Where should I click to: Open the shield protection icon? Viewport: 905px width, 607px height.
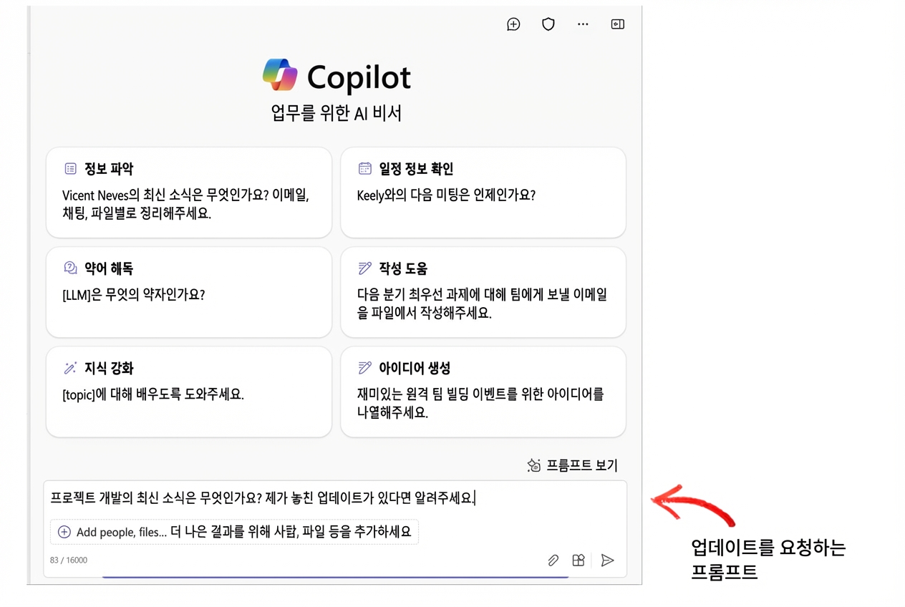tap(548, 24)
